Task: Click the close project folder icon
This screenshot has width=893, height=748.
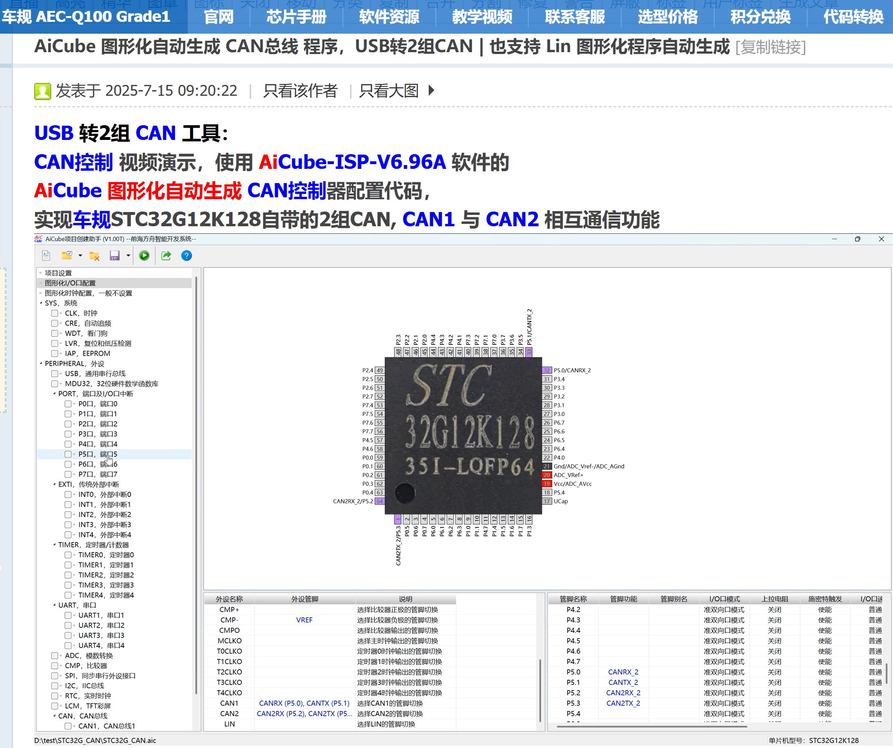Action: [94, 256]
